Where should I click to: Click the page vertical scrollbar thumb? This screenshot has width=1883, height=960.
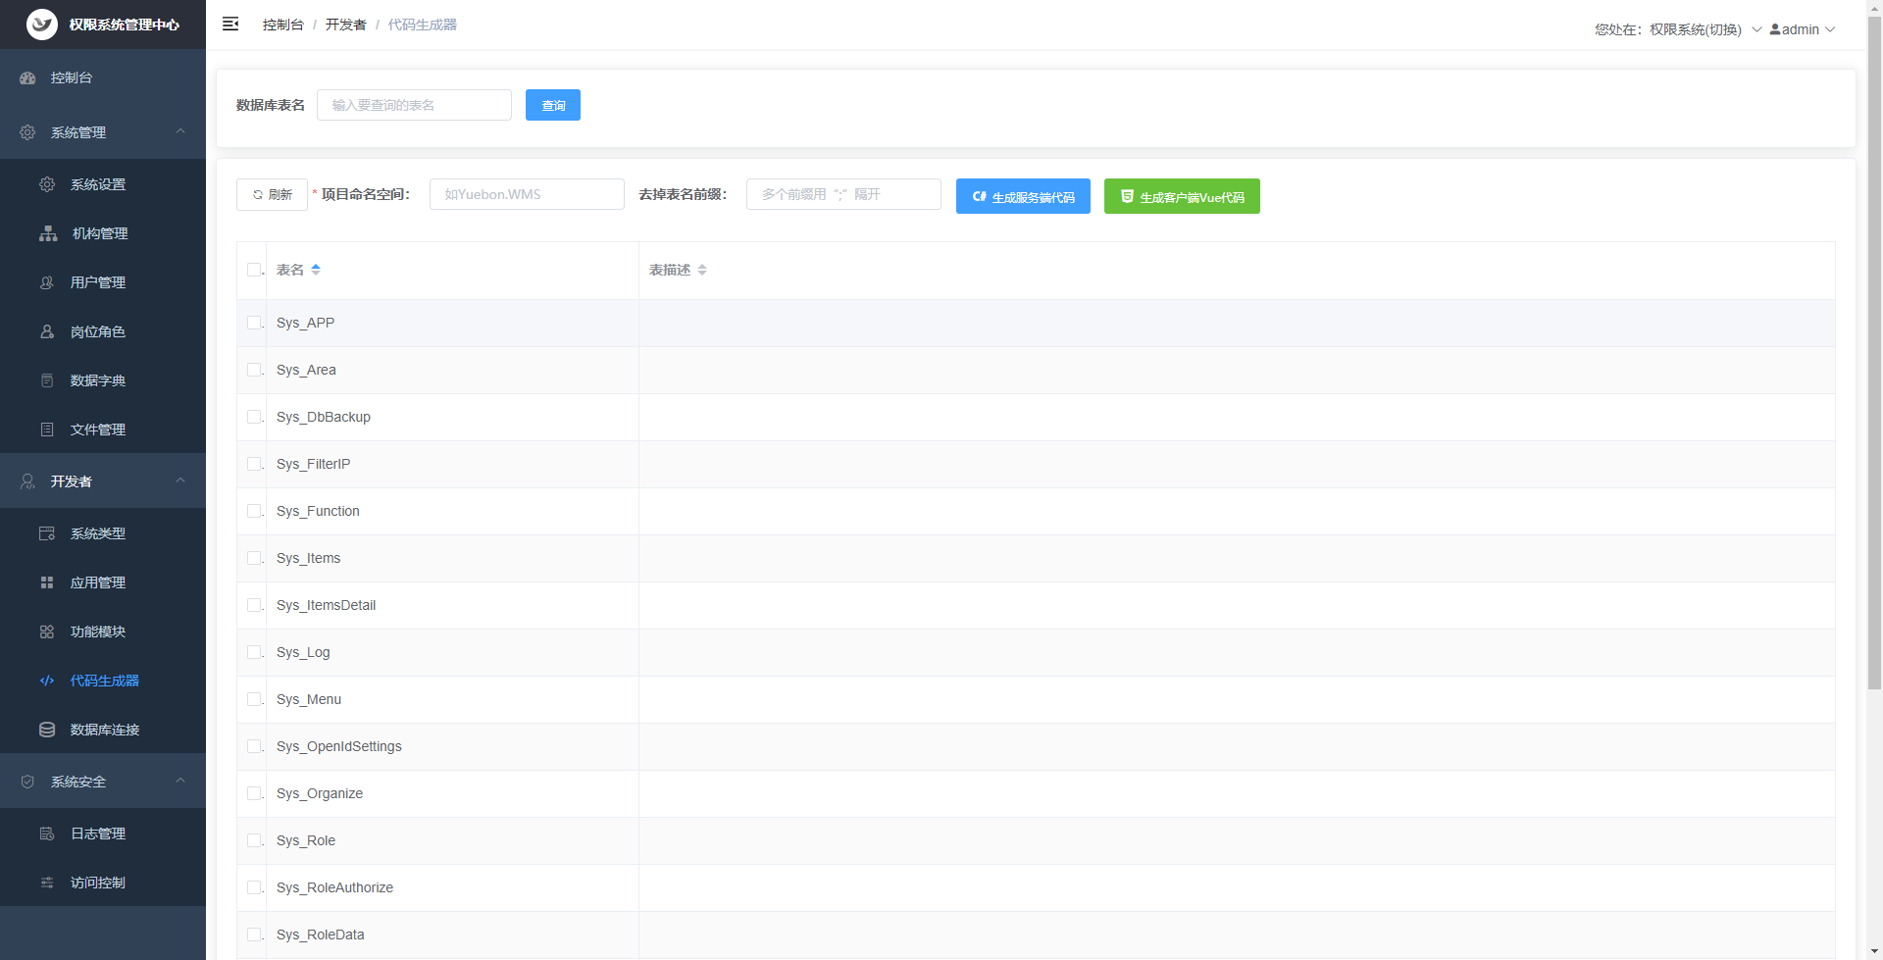coord(1874,353)
